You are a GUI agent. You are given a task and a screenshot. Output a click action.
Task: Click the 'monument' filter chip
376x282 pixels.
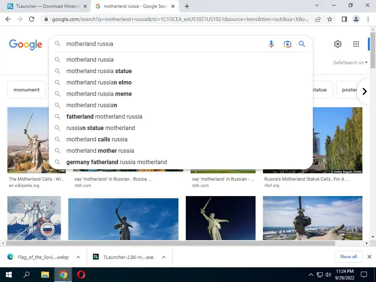click(26, 90)
